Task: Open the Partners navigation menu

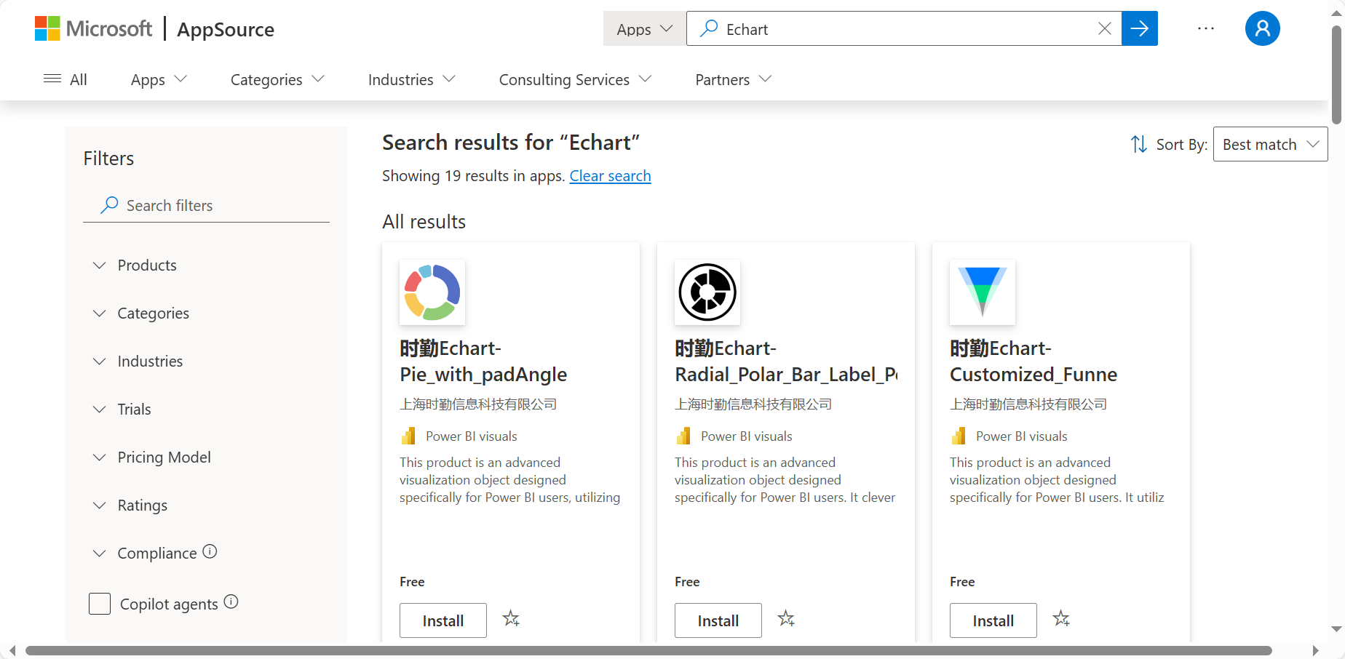Action: (733, 79)
